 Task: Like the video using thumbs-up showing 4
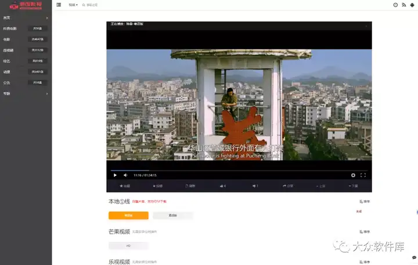tap(223, 186)
